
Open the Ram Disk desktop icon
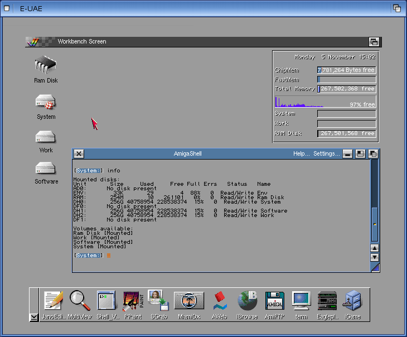click(x=46, y=66)
